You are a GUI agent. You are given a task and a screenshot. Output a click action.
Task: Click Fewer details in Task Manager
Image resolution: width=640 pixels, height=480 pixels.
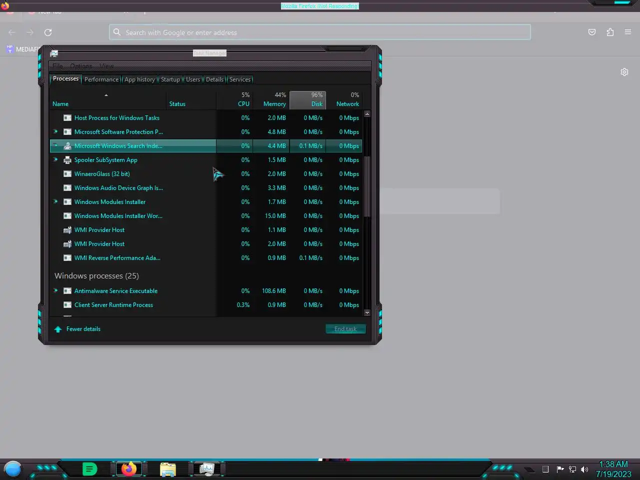77,329
